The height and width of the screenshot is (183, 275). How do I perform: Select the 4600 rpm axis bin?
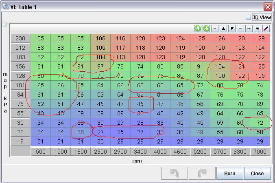180,152
